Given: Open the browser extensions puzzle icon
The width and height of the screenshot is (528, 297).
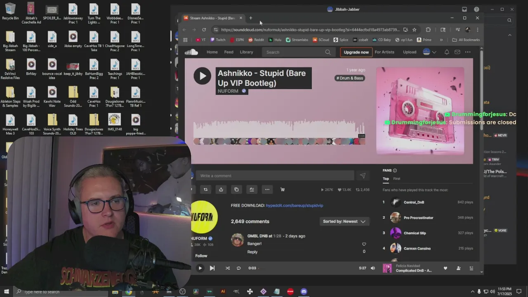Looking at the screenshot, I should click(x=428, y=30).
